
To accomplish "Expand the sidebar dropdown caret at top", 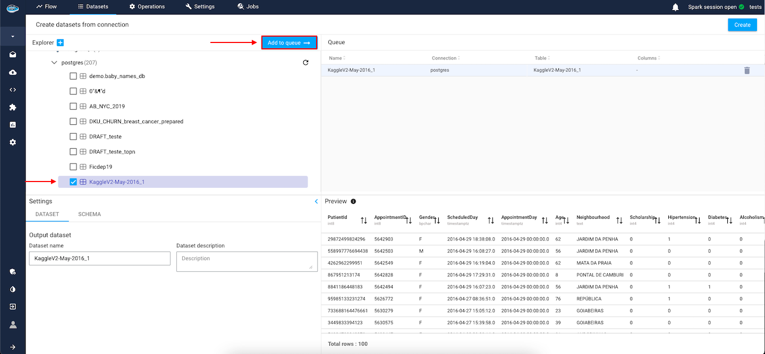I will pos(13,36).
